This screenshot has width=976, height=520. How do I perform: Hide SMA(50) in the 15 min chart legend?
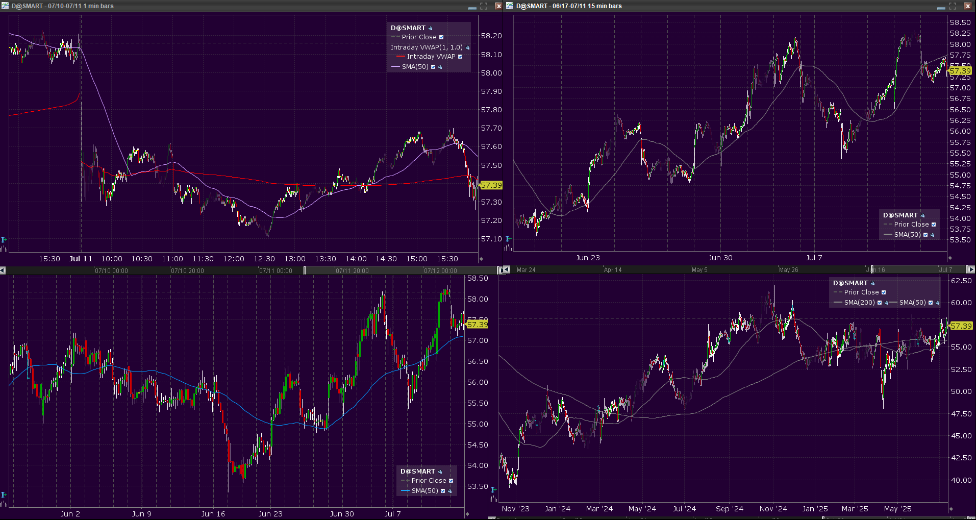925,235
